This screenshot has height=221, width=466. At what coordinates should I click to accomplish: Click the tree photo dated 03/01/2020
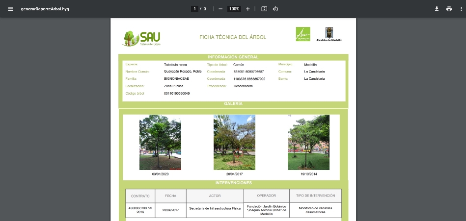click(x=160, y=142)
